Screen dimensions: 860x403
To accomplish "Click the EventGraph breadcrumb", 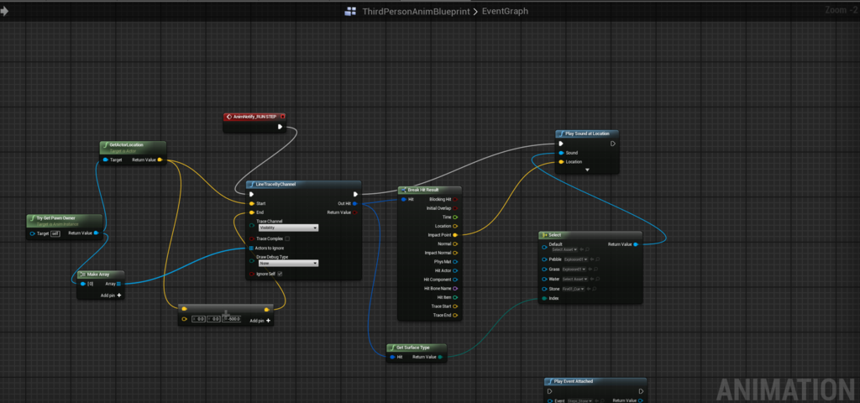I will [x=505, y=11].
